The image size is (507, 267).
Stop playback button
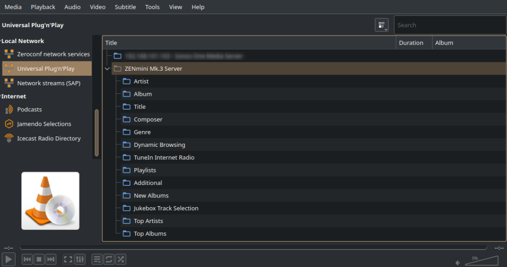click(x=39, y=259)
